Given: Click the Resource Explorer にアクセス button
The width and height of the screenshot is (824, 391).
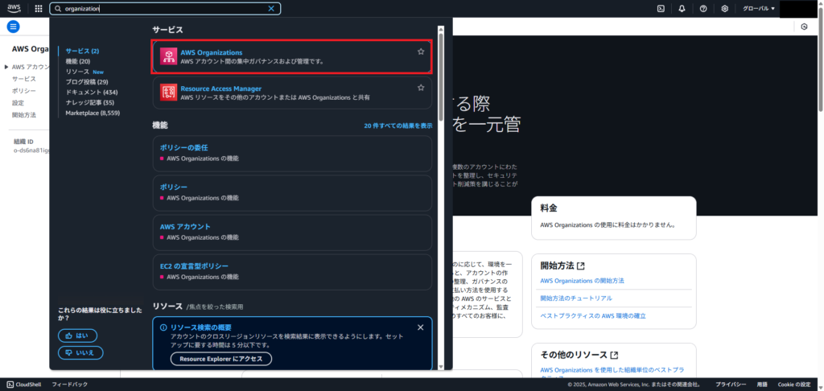Looking at the screenshot, I should coord(220,359).
